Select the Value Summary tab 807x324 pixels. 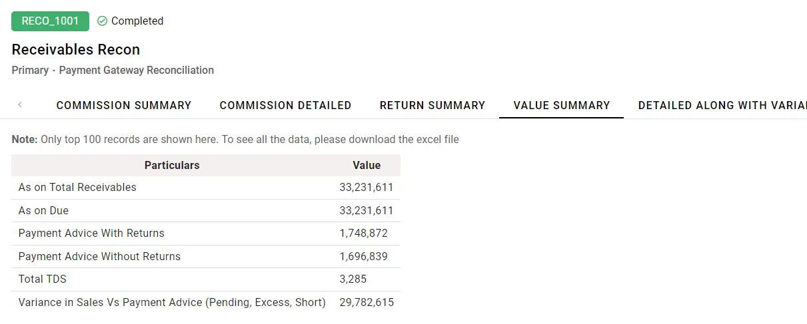point(562,105)
